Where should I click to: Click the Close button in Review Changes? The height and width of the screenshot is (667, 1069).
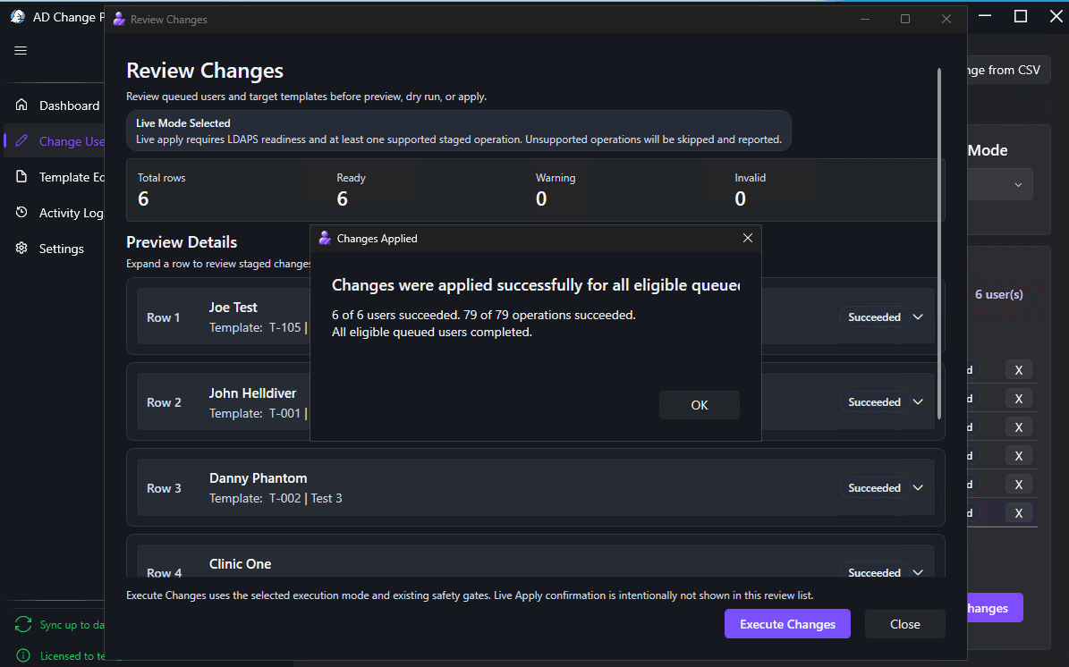pos(904,623)
